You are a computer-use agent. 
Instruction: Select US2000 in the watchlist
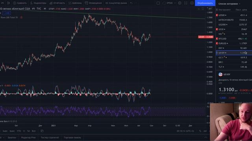[x=234, y=25]
